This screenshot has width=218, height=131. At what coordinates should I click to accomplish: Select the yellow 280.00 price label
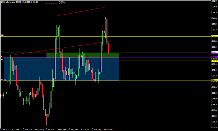coord(215,61)
